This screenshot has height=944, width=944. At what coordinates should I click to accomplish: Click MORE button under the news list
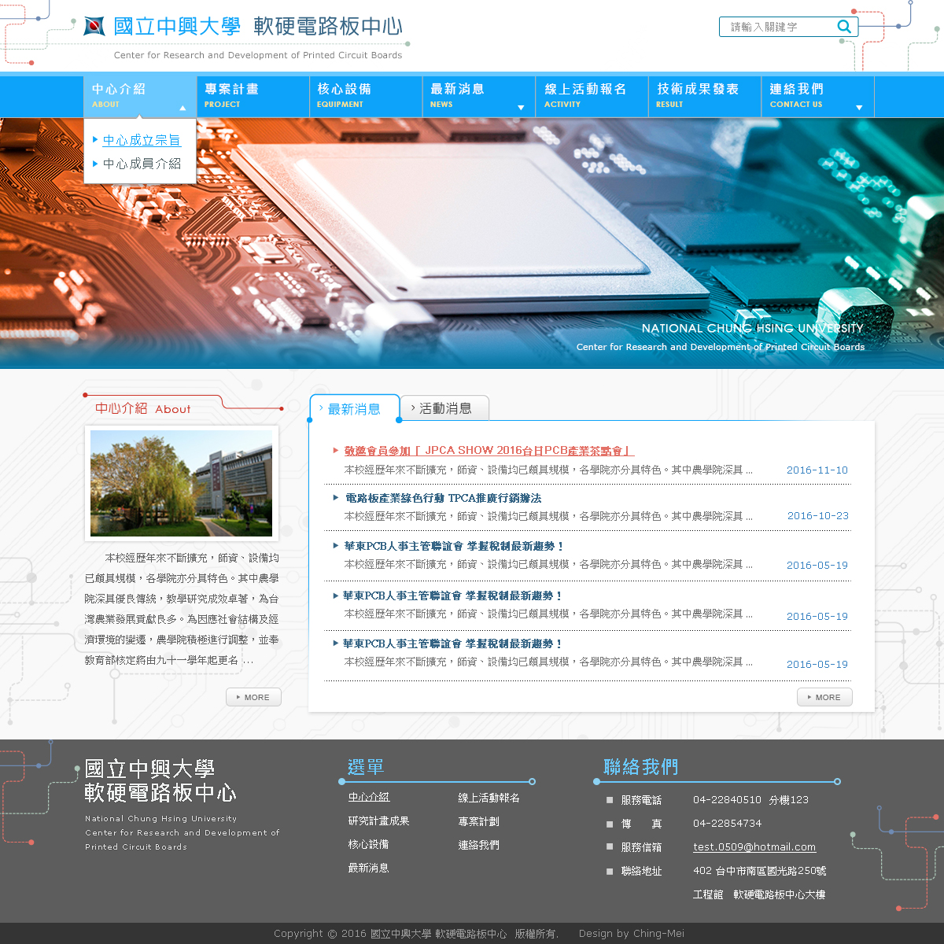[824, 697]
